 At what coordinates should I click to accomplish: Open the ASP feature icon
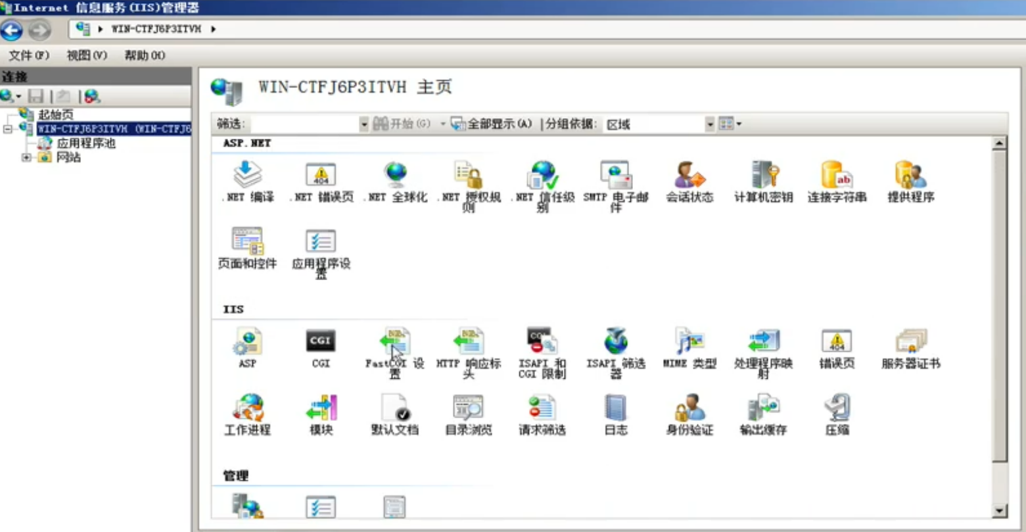point(248,348)
